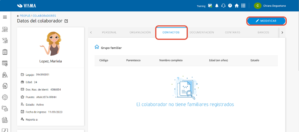
Task: Click the Edad (en años) column header
Action: tap(218, 60)
